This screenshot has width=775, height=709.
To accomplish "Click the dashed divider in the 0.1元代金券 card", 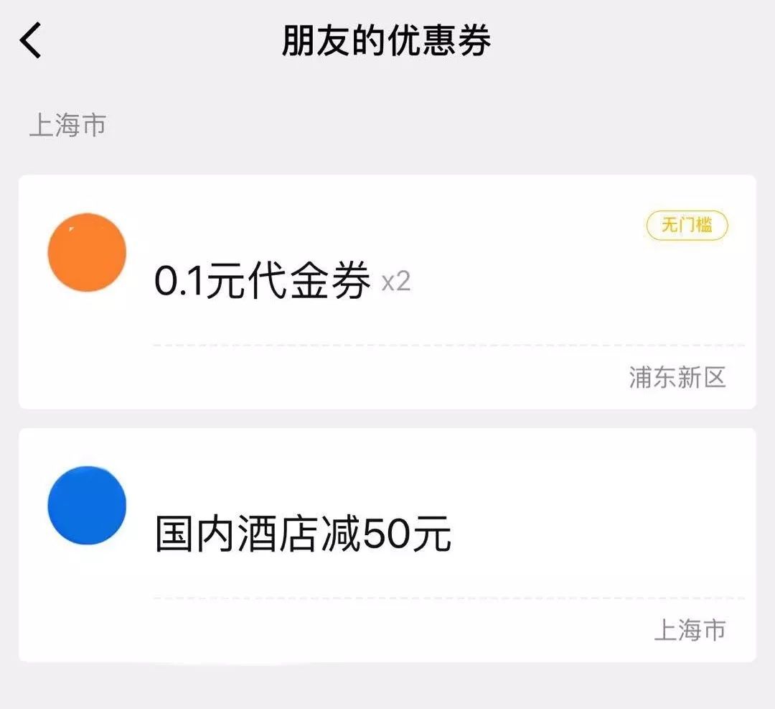I will [x=448, y=346].
